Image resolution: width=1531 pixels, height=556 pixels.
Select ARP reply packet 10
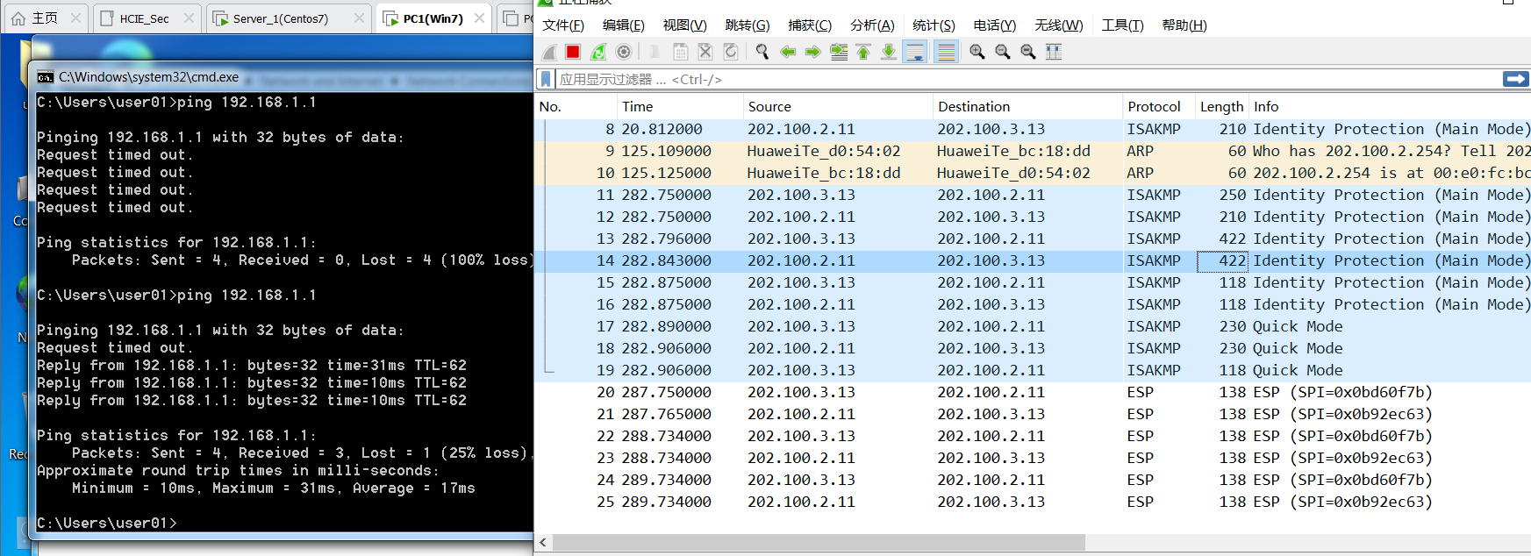tap(1033, 173)
